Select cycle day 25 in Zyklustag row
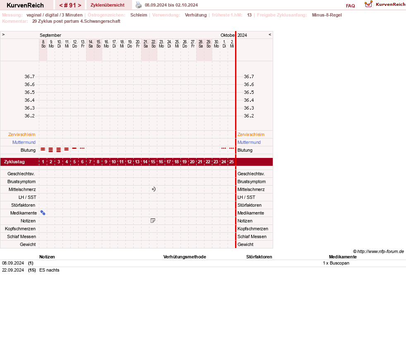Image resolution: width=406 pixels, height=339 pixels. [231, 162]
